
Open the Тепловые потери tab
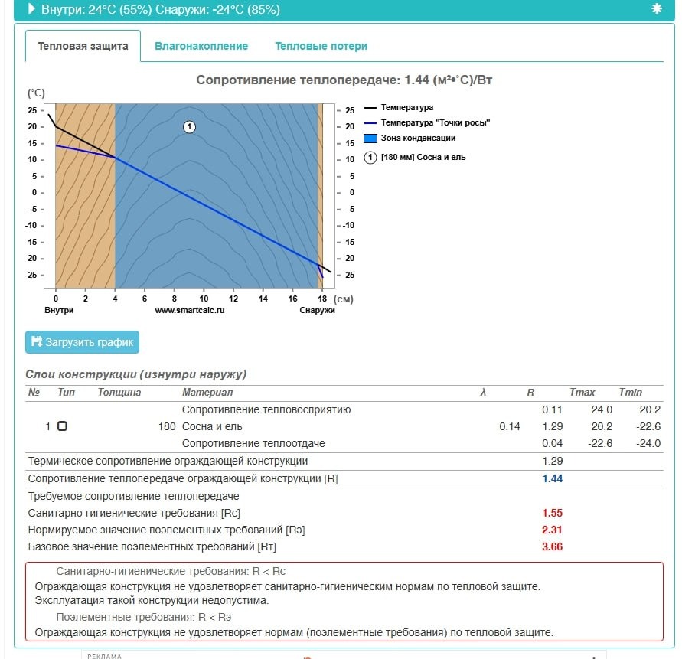(x=321, y=46)
